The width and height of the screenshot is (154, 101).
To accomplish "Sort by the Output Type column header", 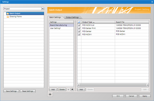I will pyautogui.click(x=98, y=22).
